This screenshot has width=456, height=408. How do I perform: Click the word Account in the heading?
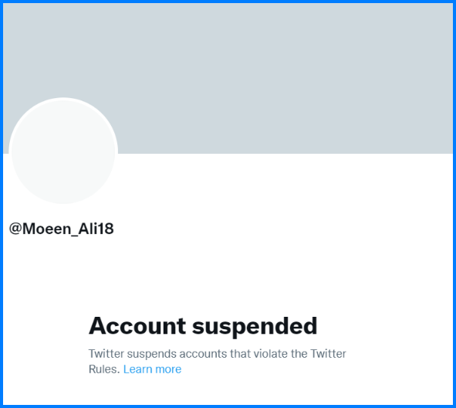pos(137,325)
